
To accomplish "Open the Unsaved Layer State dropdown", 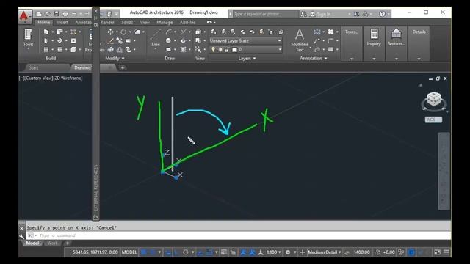I will tap(245, 41).
